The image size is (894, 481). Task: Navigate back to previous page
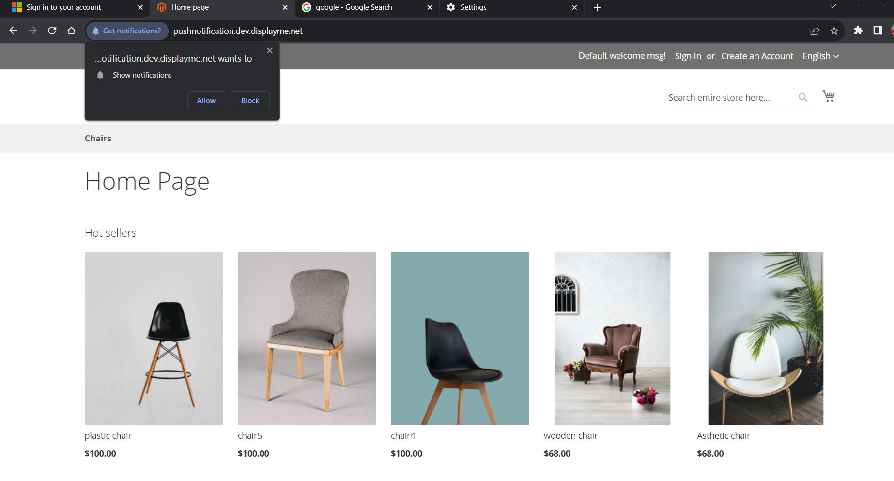pyautogui.click(x=13, y=31)
